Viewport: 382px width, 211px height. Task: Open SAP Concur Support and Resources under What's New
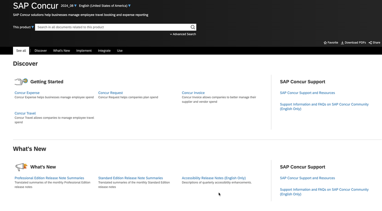coord(307,178)
